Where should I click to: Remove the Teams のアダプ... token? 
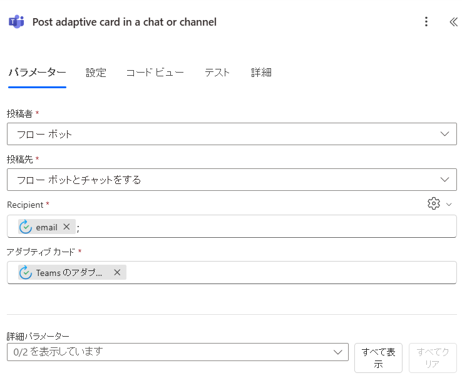point(117,272)
